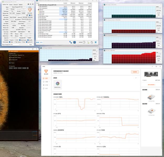Viewport: 164px width, 157px height.
Task: Collapse the dGPU Moore Threads MTT S70 tree node
Action: coord(37,5)
